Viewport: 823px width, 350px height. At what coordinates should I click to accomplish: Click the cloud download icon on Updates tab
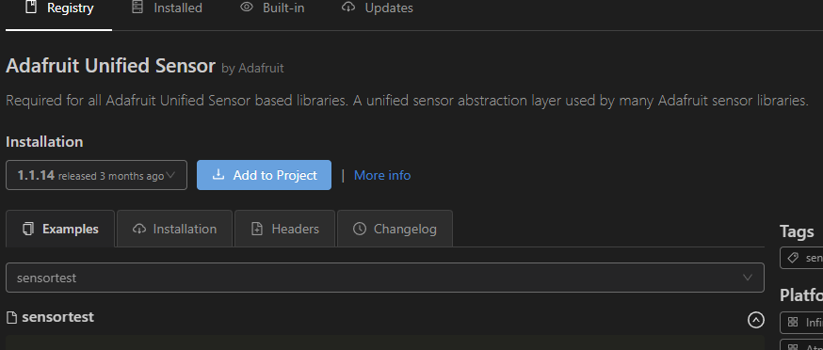tap(348, 8)
